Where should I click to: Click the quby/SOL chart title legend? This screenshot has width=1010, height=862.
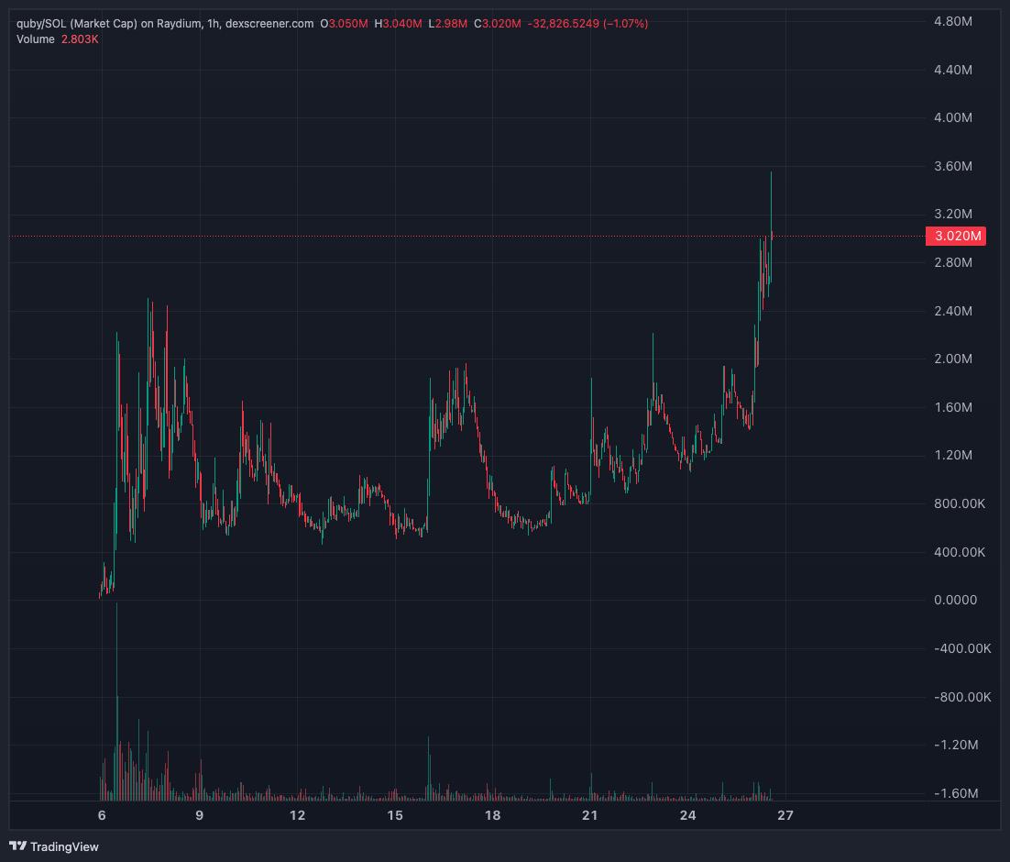pos(165,24)
